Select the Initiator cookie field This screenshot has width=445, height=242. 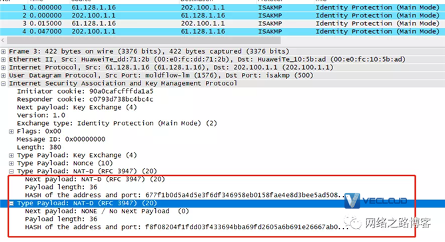[85, 91]
